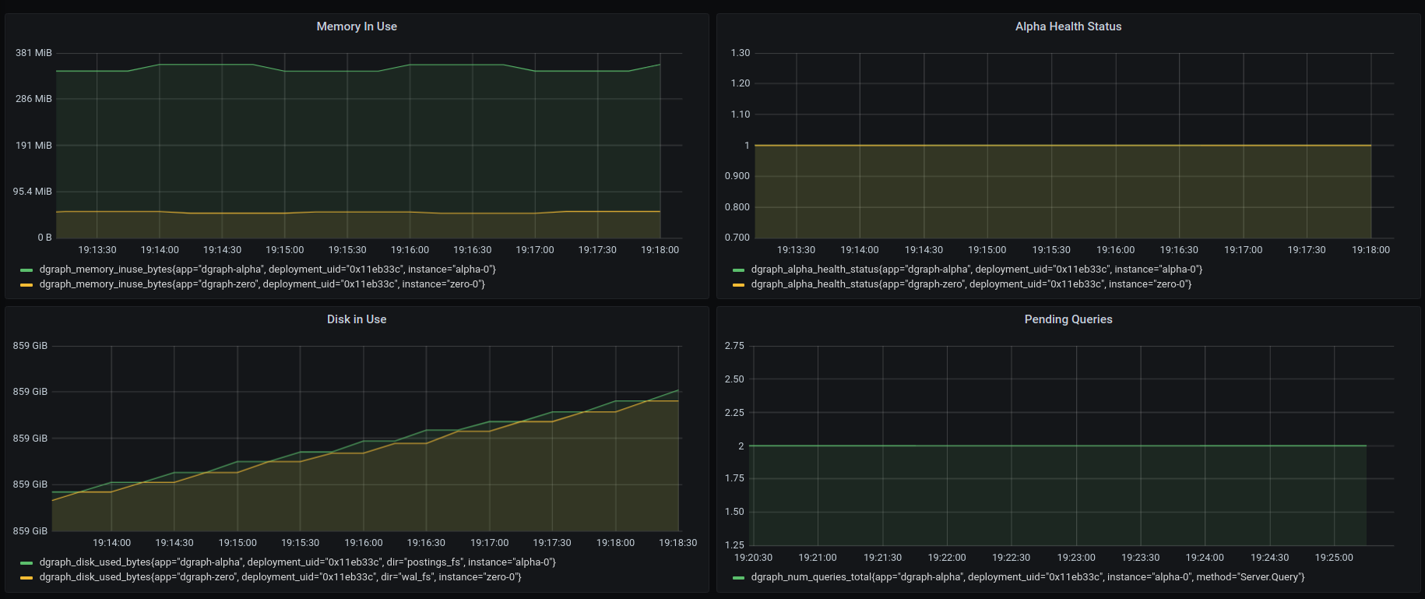Click 19:23:00 tick in Pending Queries

pos(1076,558)
